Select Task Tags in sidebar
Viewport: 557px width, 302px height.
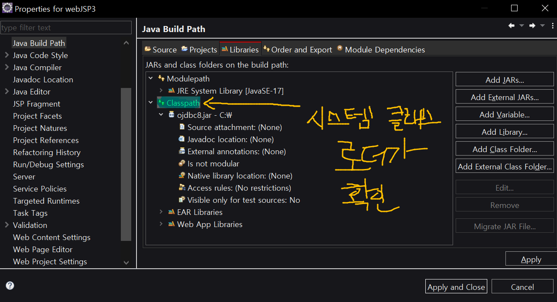[30, 213]
